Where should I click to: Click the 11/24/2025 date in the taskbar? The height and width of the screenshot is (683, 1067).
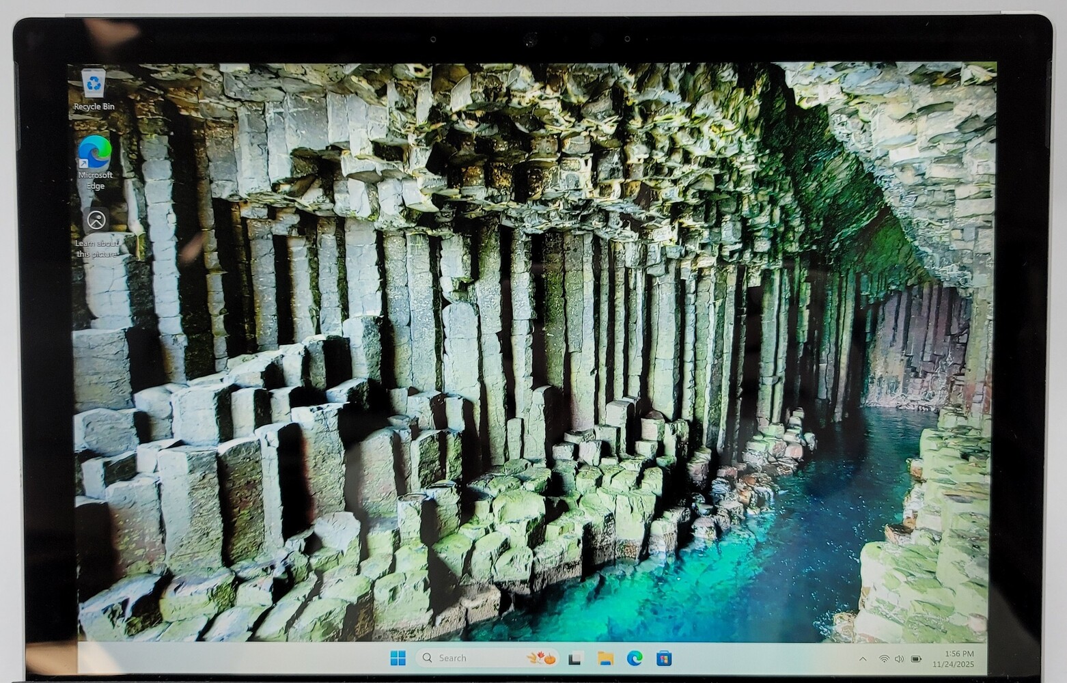coord(956,665)
